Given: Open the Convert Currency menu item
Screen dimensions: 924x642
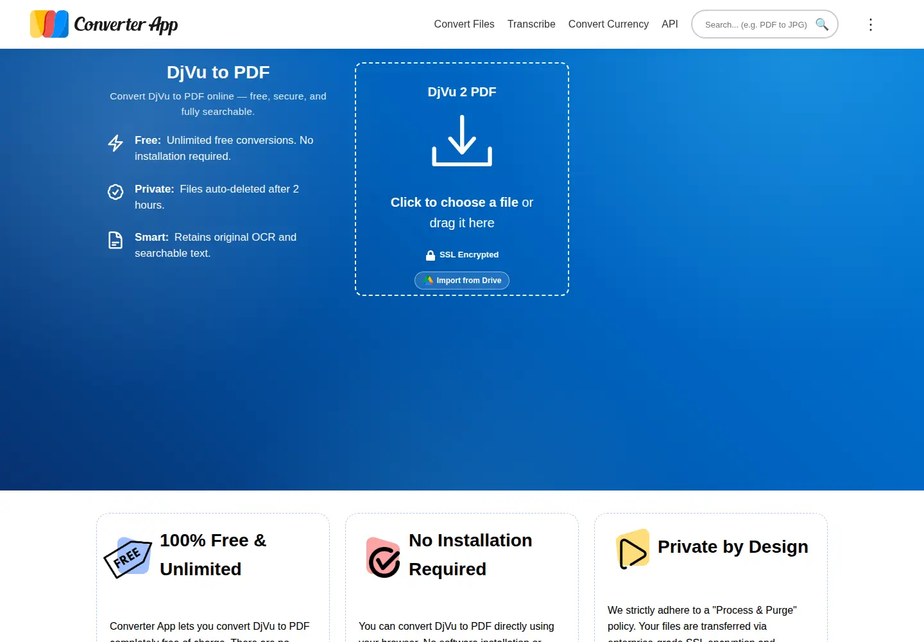Looking at the screenshot, I should 608,24.
